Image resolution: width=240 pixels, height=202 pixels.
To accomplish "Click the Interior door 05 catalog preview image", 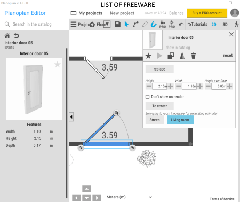I will (34, 89).
